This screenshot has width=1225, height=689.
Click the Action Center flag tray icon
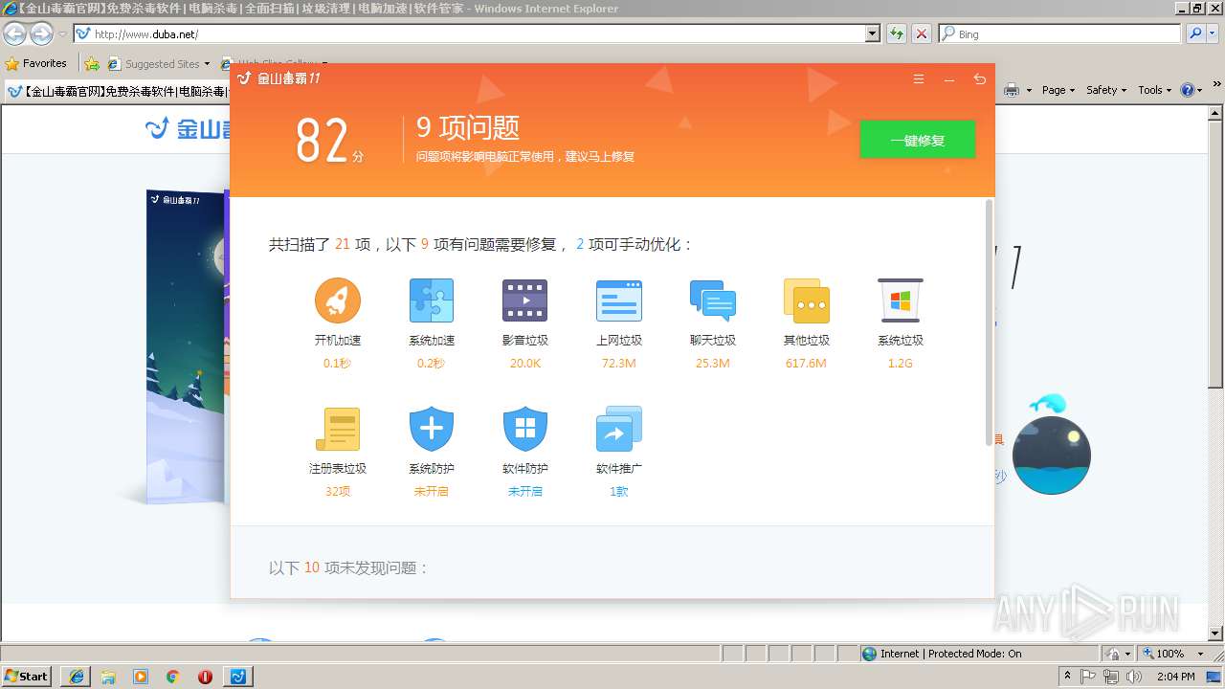click(x=1088, y=677)
